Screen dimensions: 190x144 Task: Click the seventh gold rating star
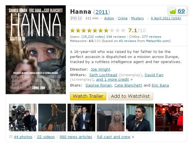point(106,31)
